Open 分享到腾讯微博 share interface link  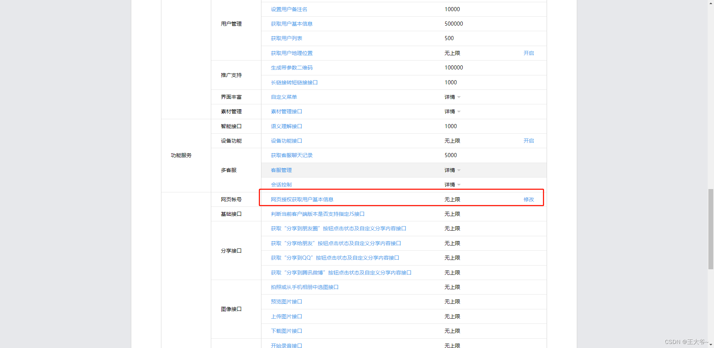tap(341, 273)
